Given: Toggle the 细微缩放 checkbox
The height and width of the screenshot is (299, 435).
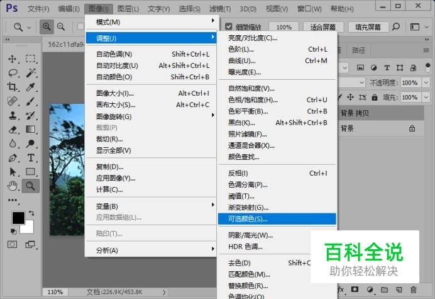Looking at the screenshot, I should 229,26.
